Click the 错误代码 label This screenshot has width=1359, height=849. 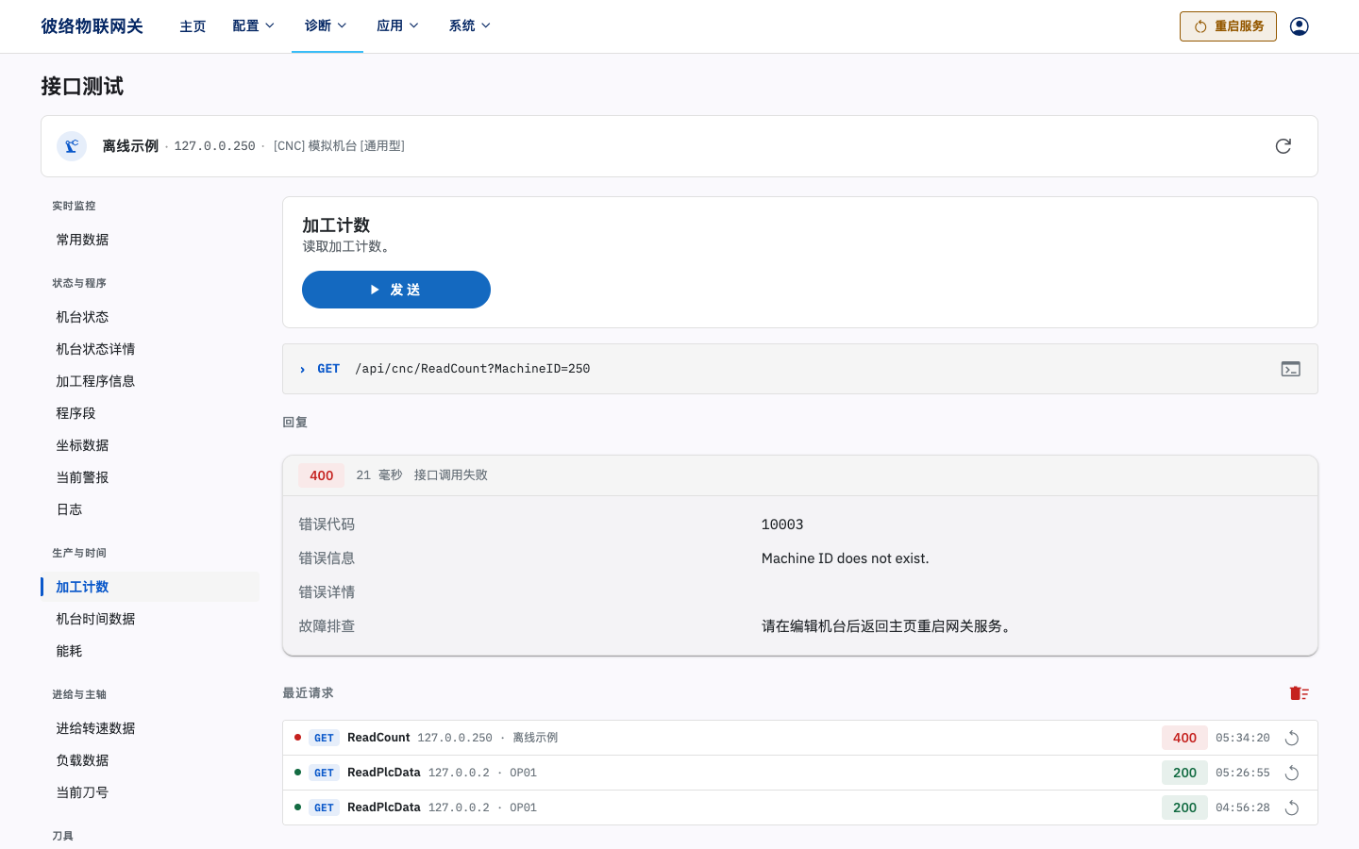pos(327,524)
